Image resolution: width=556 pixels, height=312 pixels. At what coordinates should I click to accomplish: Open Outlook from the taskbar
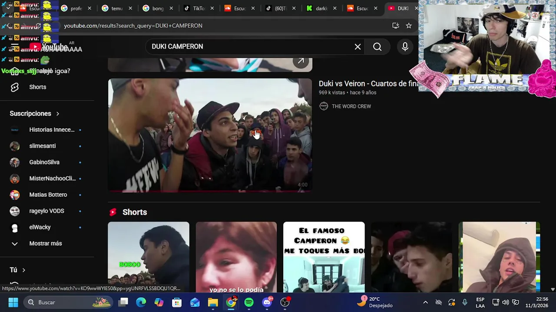click(x=195, y=302)
